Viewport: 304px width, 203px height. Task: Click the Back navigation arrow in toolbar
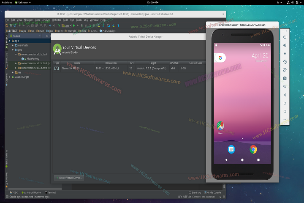[50, 25]
